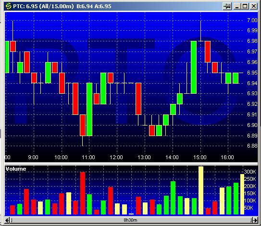This screenshot has width=261, height=226.
Task: Click the left arrow of the time scrollbar
Action: tap(7, 220)
